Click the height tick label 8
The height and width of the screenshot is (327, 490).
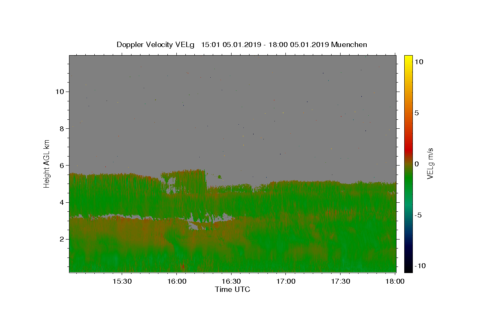[x=63, y=128]
